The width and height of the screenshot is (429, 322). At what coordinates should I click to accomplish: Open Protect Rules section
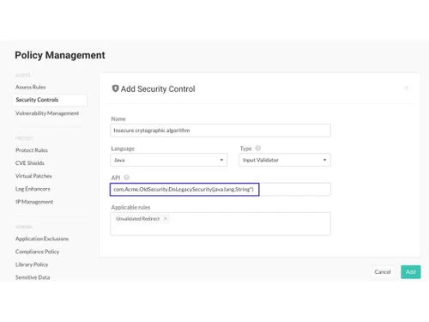(32, 150)
